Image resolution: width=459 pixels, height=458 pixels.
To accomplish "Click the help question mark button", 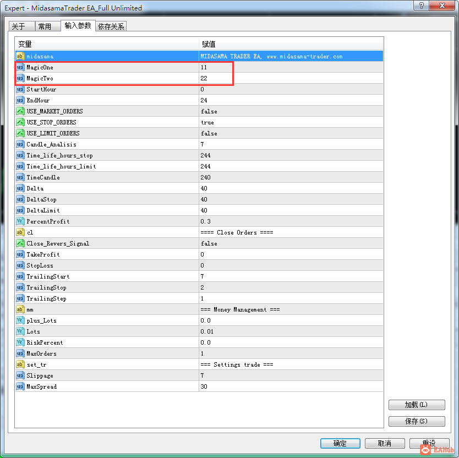I will pyautogui.click(x=421, y=6).
